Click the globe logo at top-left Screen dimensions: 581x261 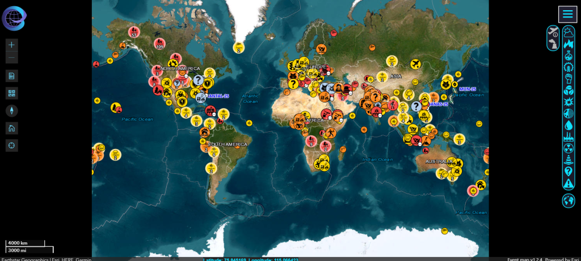click(14, 18)
